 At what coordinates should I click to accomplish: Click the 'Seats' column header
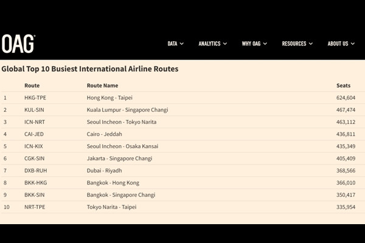(x=343, y=86)
